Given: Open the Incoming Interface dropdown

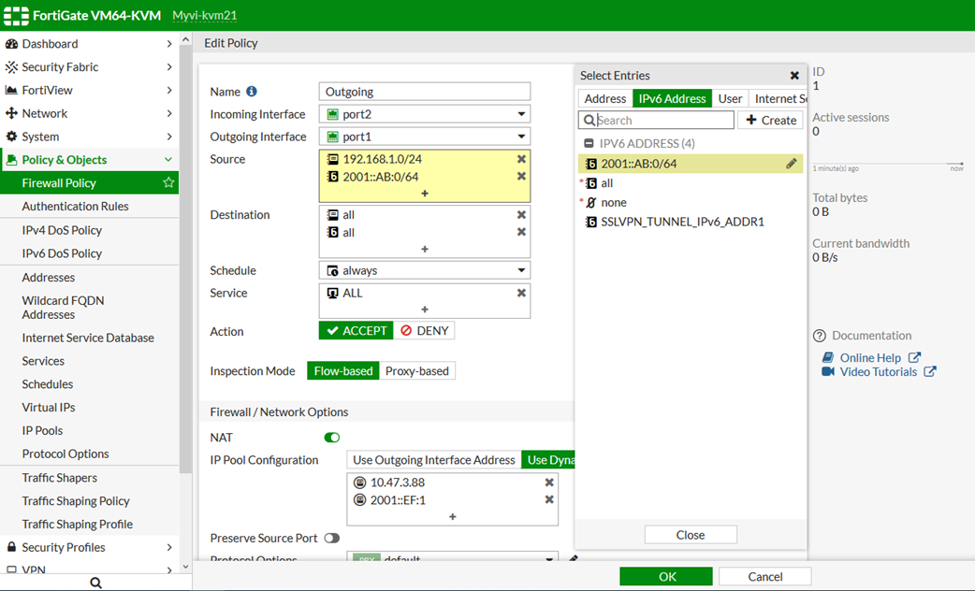Looking at the screenshot, I should pos(424,114).
